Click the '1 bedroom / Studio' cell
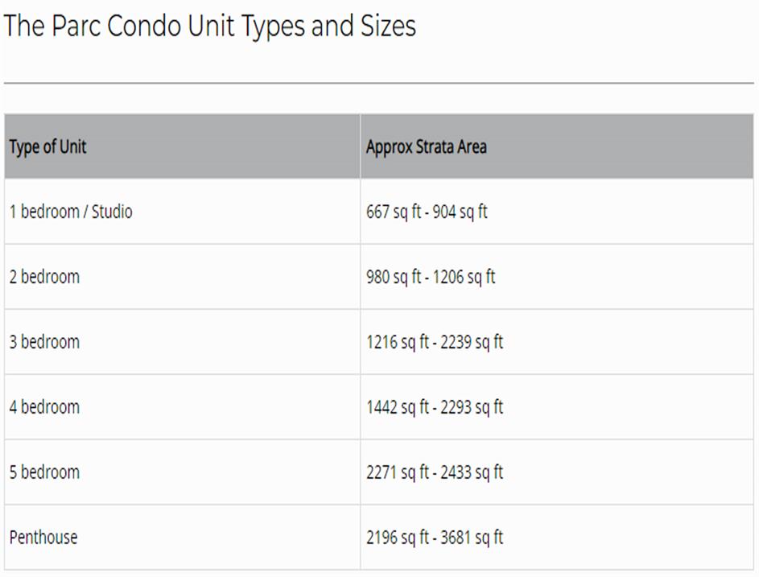Viewport: 759px width, 577px height. pyautogui.click(x=71, y=212)
